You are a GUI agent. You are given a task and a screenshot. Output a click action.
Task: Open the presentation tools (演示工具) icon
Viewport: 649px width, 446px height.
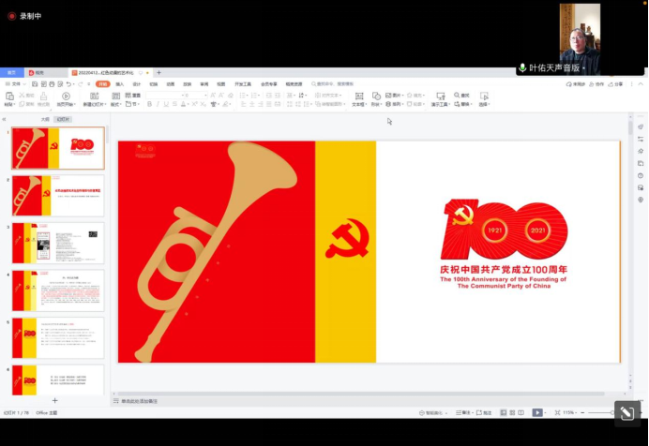438,96
